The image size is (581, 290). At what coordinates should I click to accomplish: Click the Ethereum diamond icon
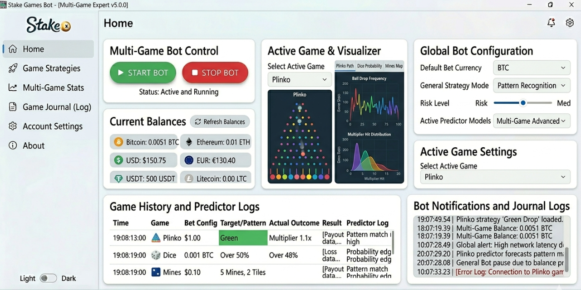click(189, 142)
